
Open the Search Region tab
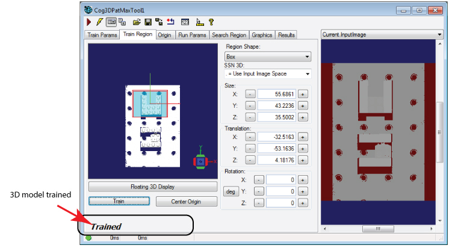229,35
